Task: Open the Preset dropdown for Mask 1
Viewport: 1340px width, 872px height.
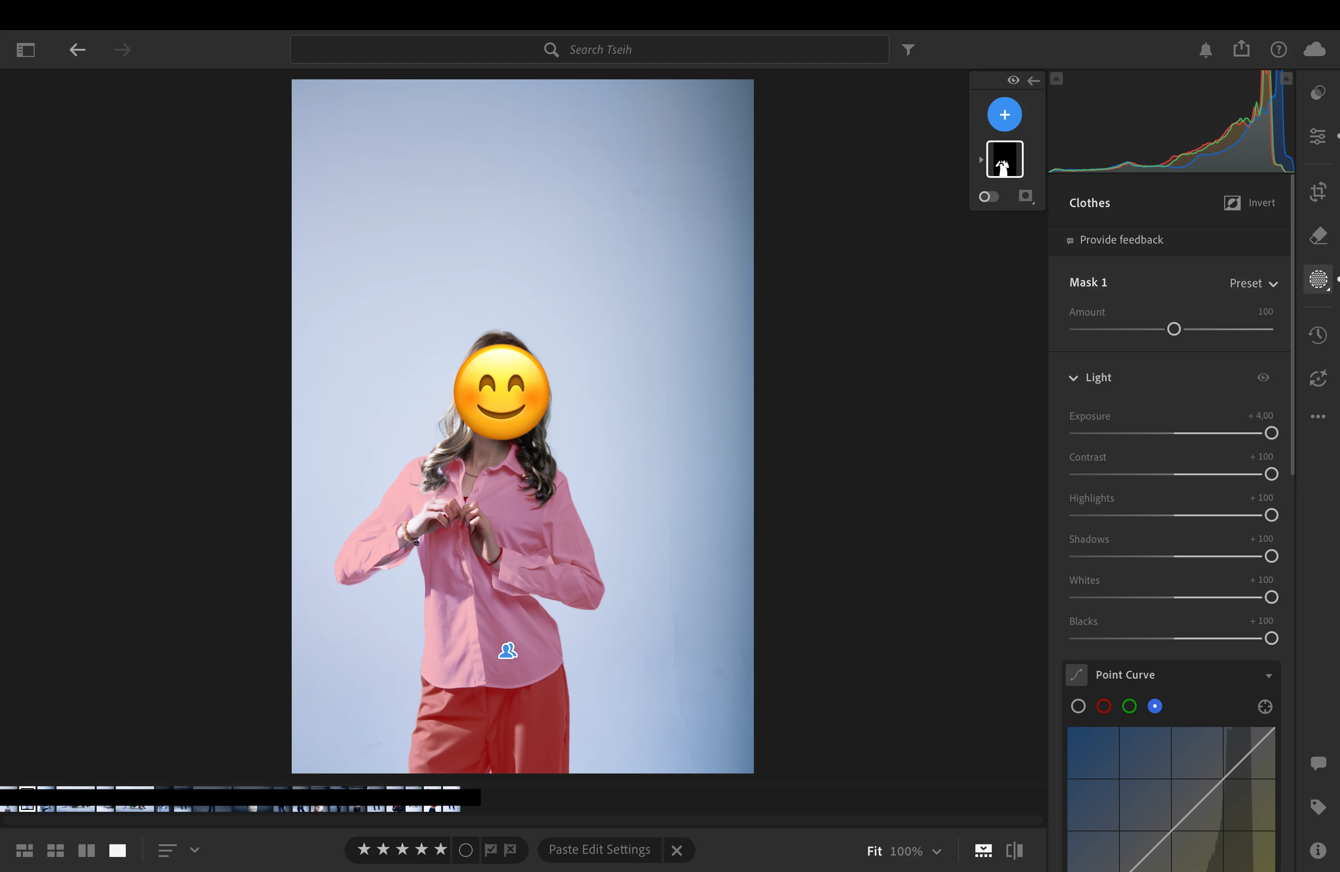Action: pos(1253,283)
